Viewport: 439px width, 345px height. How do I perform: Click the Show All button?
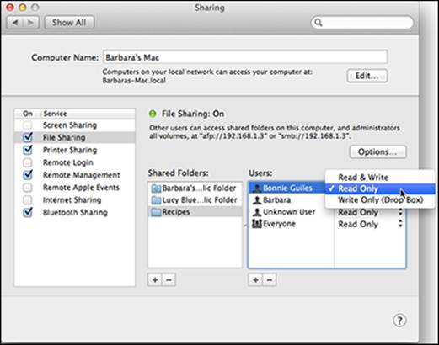pyautogui.click(x=69, y=23)
